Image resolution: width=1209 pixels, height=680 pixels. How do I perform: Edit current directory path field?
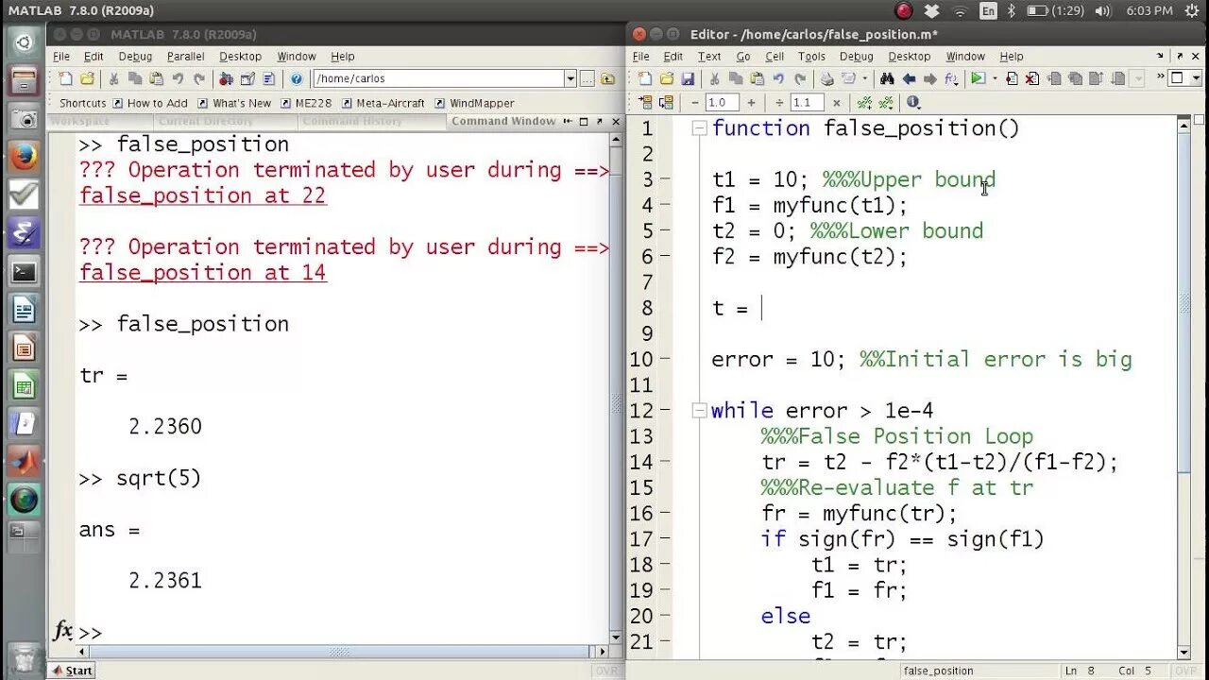point(437,79)
